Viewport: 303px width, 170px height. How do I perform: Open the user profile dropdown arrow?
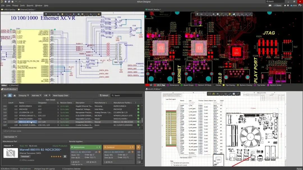(x=302, y=5)
